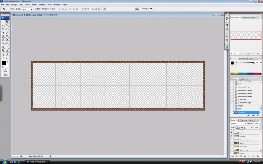Image resolution: width=263 pixels, height=164 pixels.
Task: Switch to the Histogram tab
Action: click(x=246, y=17)
